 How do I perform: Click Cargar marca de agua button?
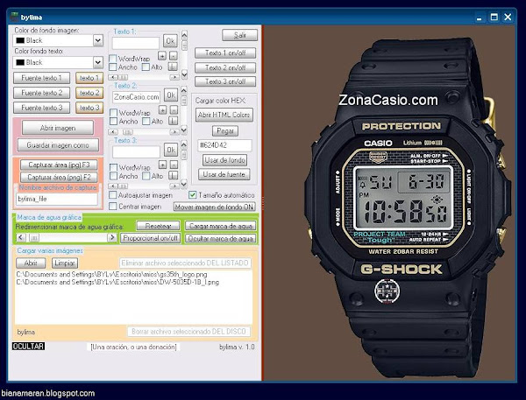point(220,226)
